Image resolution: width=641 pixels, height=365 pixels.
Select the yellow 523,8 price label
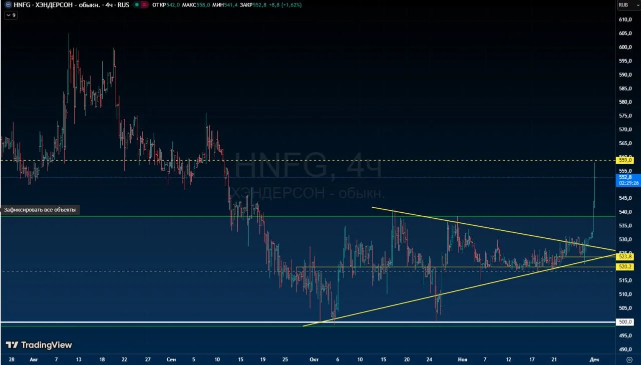626,256
